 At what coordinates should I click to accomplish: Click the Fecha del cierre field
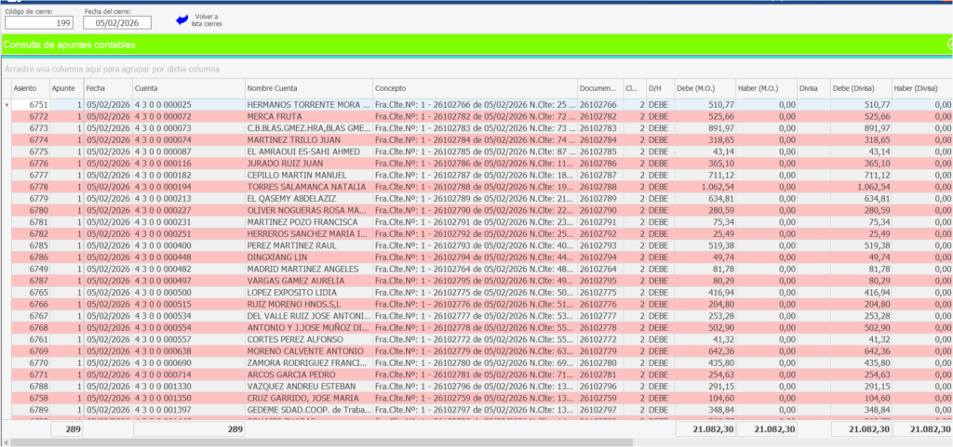116,23
